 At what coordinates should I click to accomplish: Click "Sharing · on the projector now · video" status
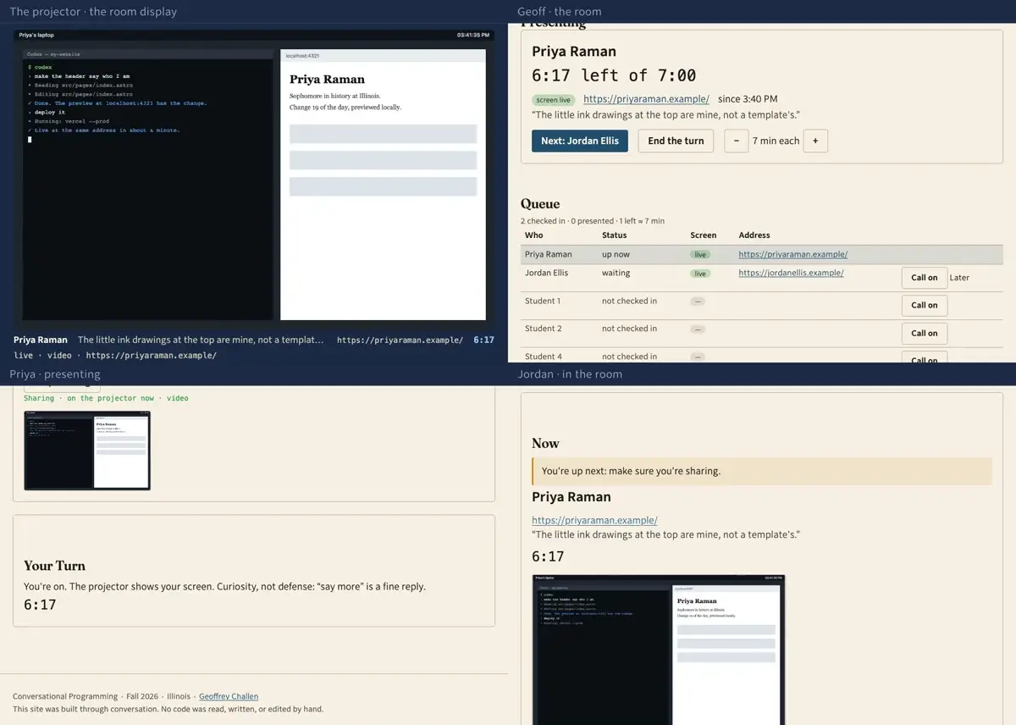(106, 398)
